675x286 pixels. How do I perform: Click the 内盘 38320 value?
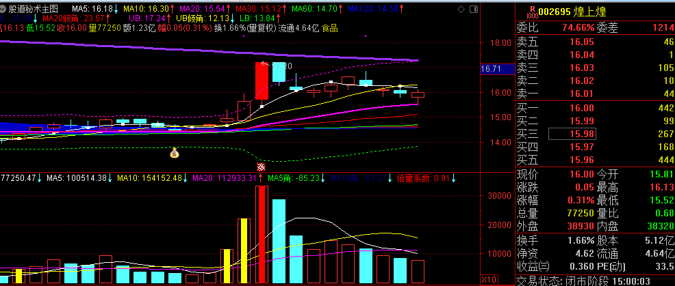pos(661,226)
